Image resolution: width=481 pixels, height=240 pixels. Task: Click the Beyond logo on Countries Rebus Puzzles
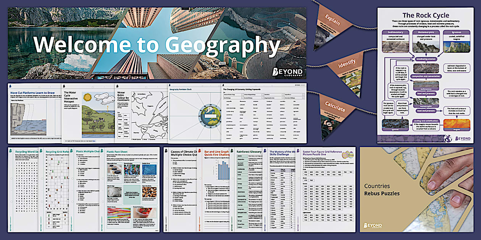click(x=373, y=225)
